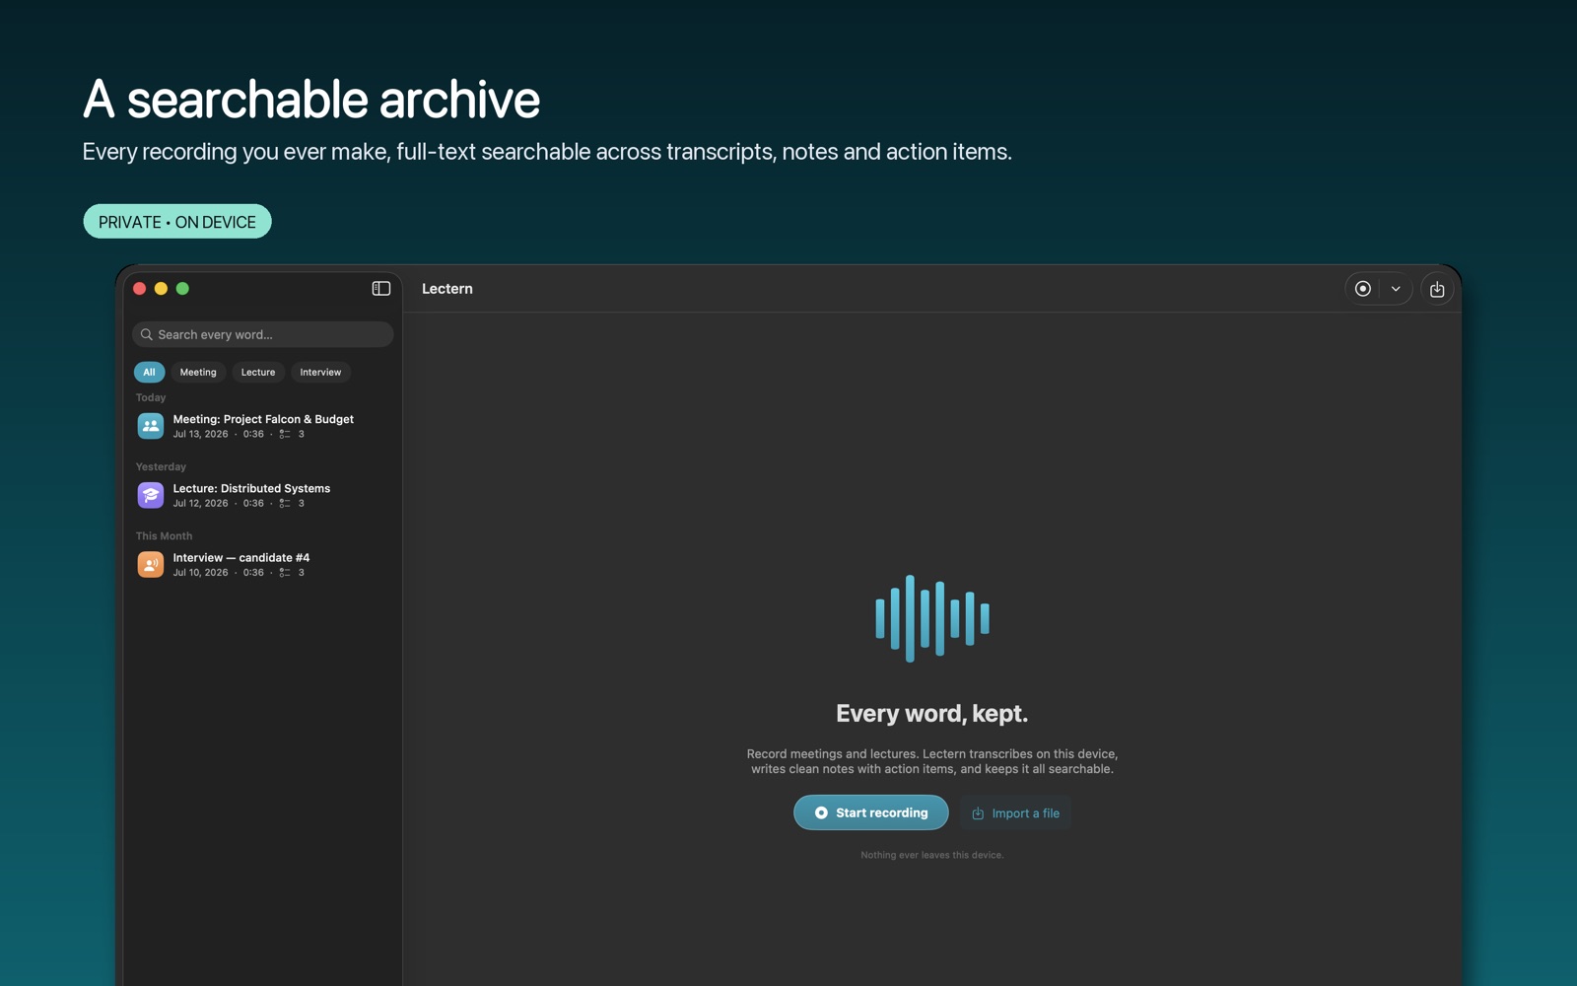1577x986 pixels.
Task: Click the yellow minimize window button
Action: point(161,289)
